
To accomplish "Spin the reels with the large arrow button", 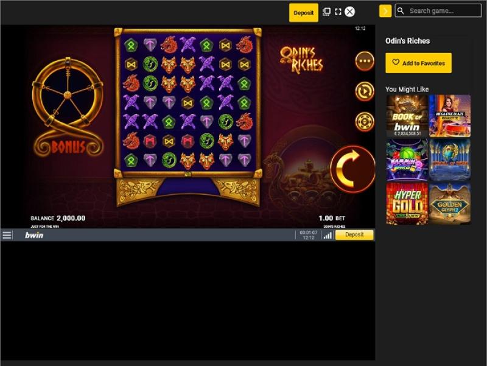I will (x=352, y=169).
